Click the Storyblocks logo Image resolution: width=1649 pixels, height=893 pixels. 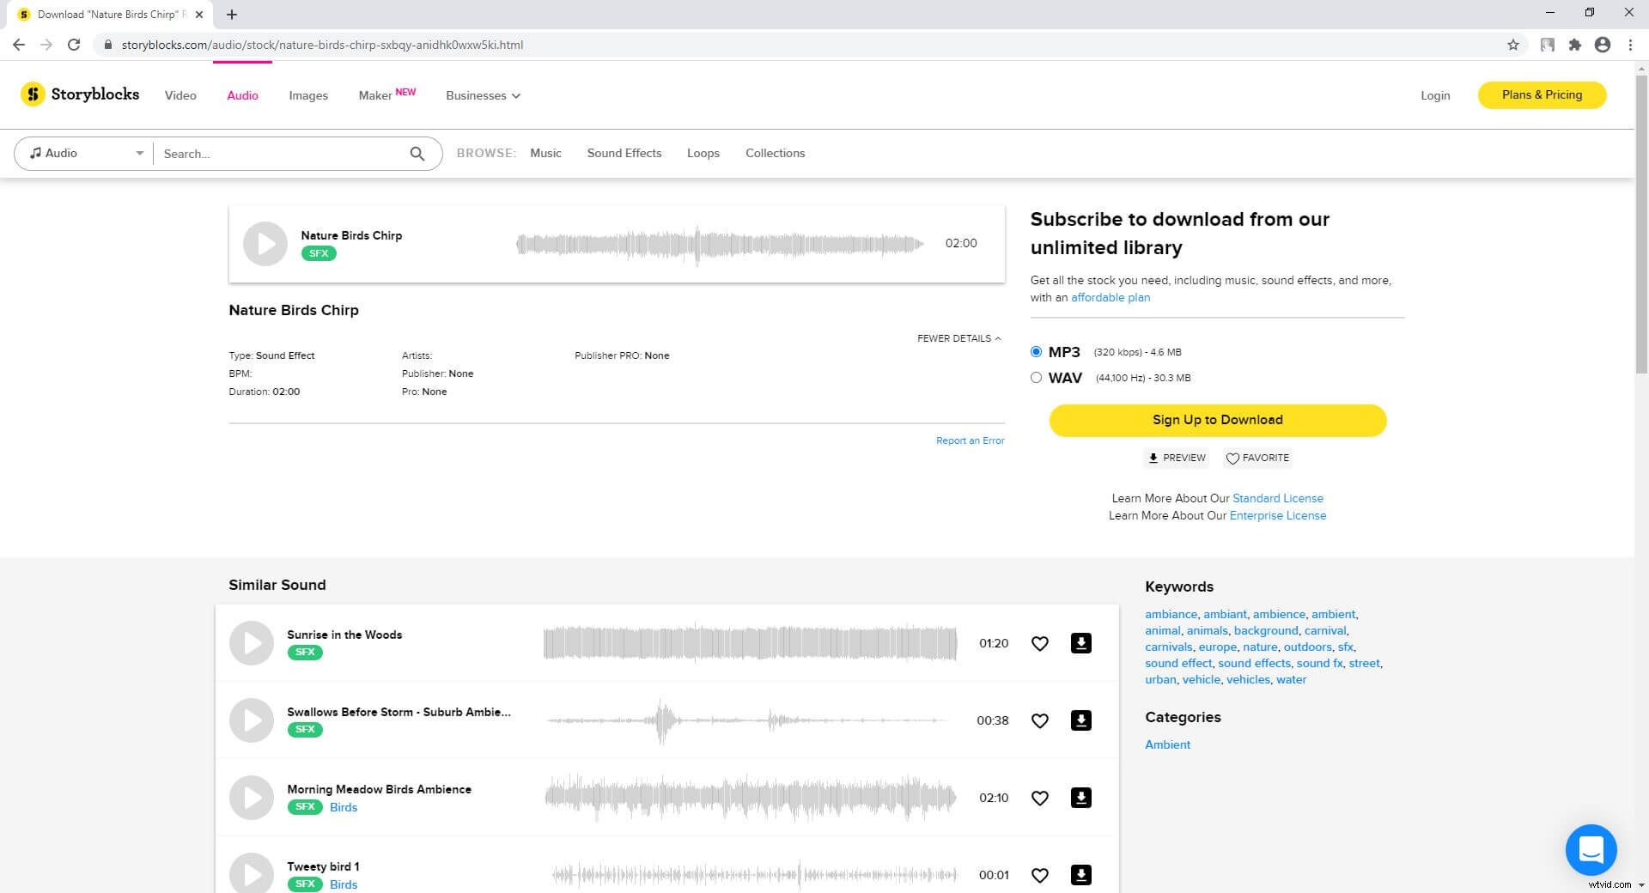click(80, 94)
